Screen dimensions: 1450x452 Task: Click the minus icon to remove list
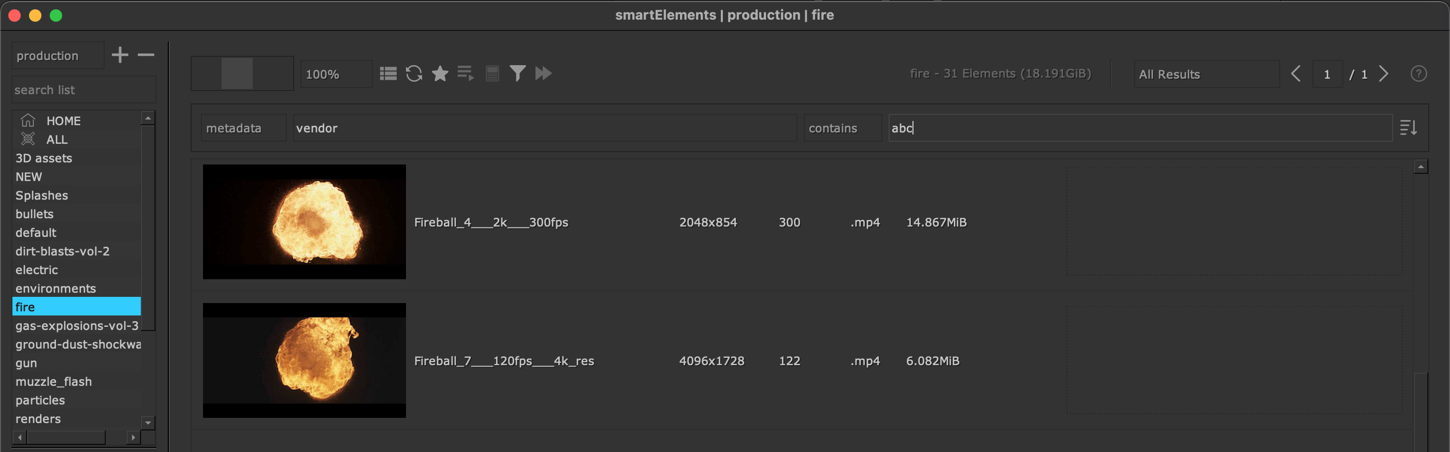tap(146, 55)
